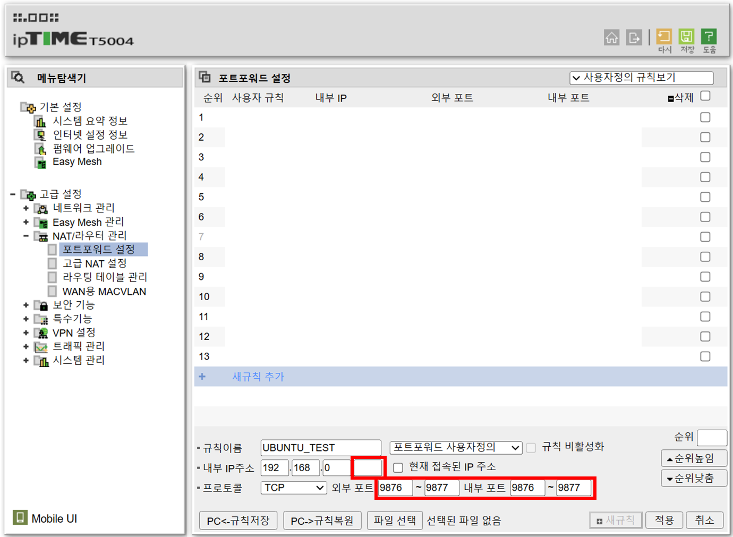This screenshot has width=733, height=537.
Task: Open help with the 도움 icon
Action: coord(709,37)
